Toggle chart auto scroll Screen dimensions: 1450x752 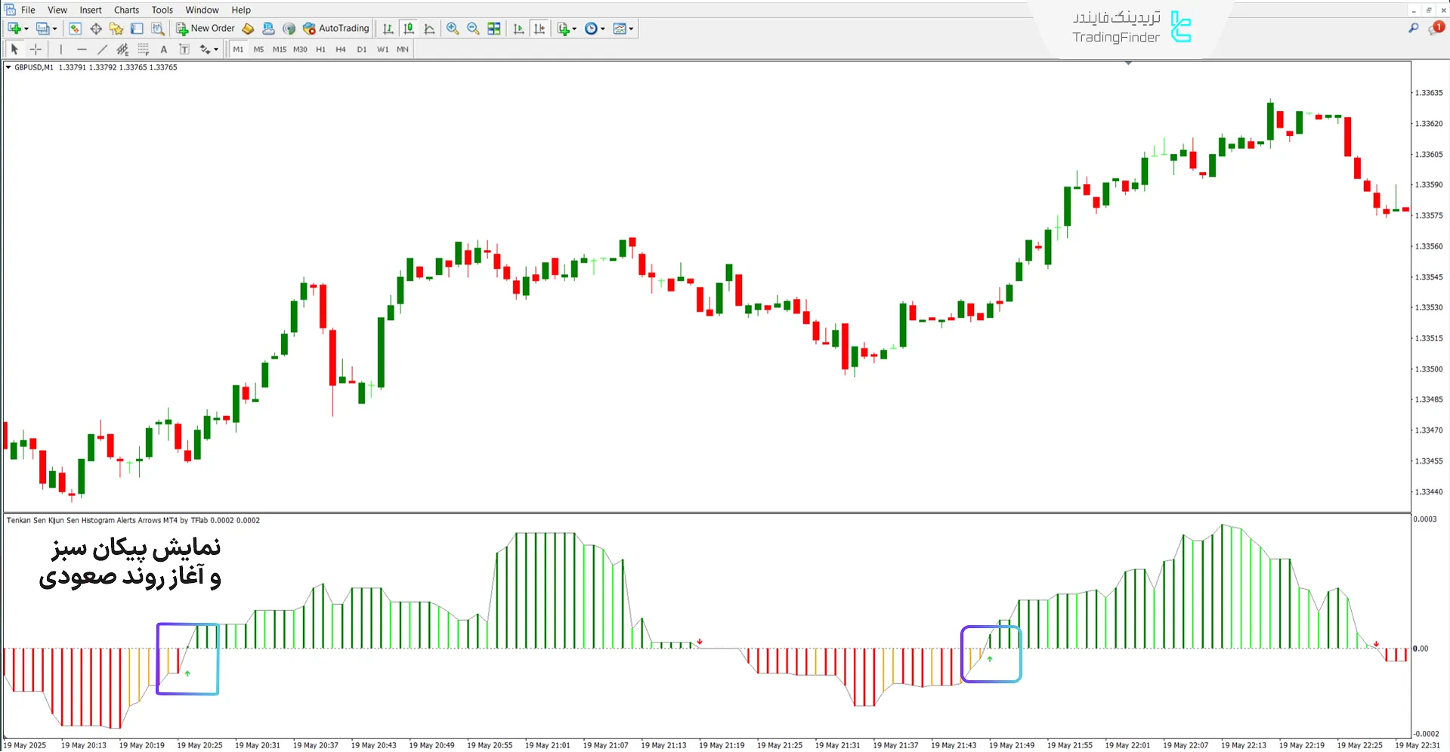tap(518, 29)
